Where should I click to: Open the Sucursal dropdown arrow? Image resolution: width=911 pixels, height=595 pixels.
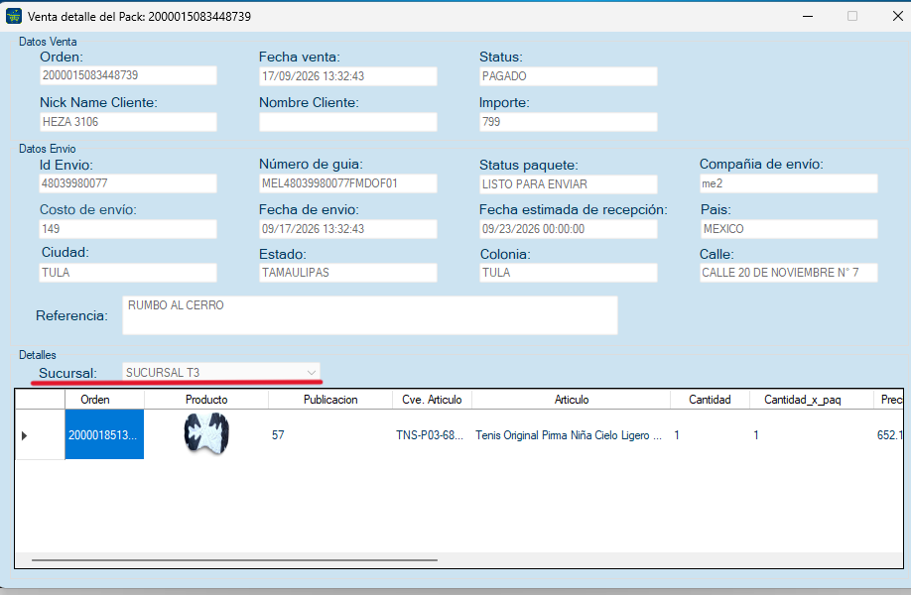click(x=312, y=373)
